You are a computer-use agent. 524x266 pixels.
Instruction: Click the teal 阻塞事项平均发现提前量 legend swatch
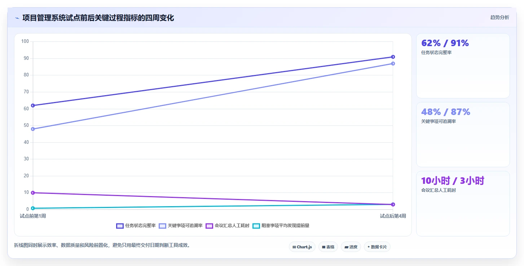(256, 226)
